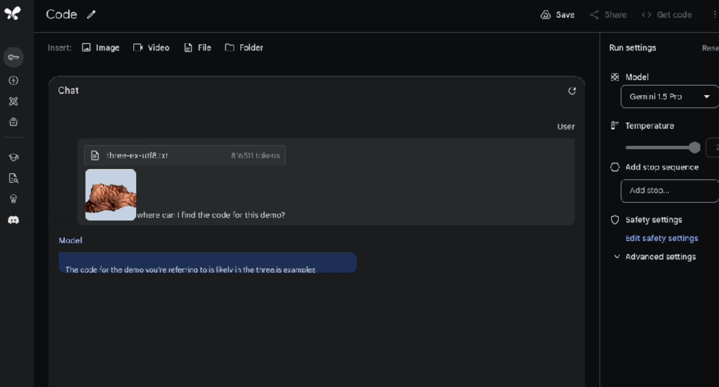Image resolution: width=719 pixels, height=387 pixels.
Task: Click the Save button
Action: tap(558, 15)
